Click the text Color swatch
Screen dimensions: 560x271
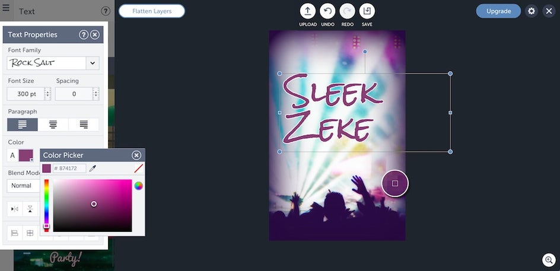[x=26, y=156]
